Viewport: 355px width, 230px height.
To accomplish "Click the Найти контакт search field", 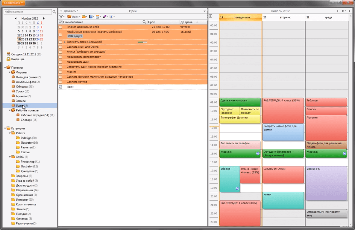I will [x=28, y=12].
